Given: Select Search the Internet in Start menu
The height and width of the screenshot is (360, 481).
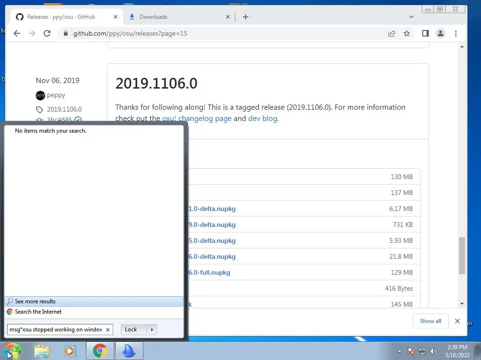Looking at the screenshot, I should pyautogui.click(x=94, y=312).
